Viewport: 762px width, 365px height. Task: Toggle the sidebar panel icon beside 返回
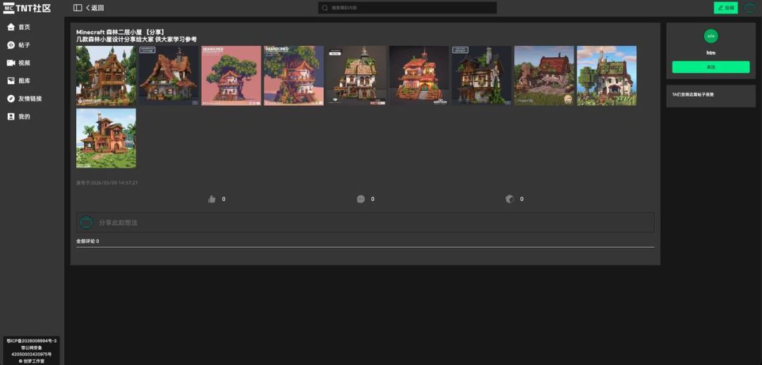point(78,8)
